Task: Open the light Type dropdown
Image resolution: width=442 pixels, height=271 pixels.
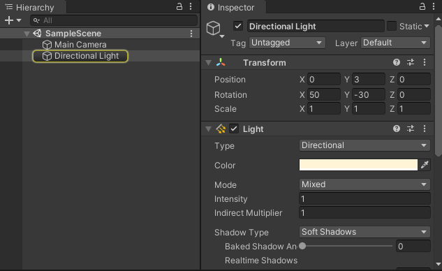Action: [364, 145]
